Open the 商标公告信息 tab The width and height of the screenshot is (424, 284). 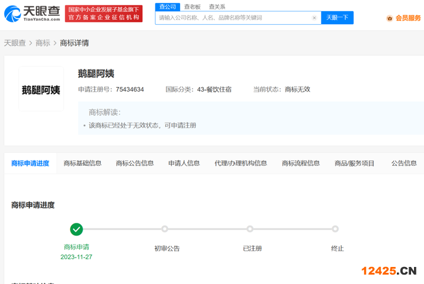pos(135,163)
